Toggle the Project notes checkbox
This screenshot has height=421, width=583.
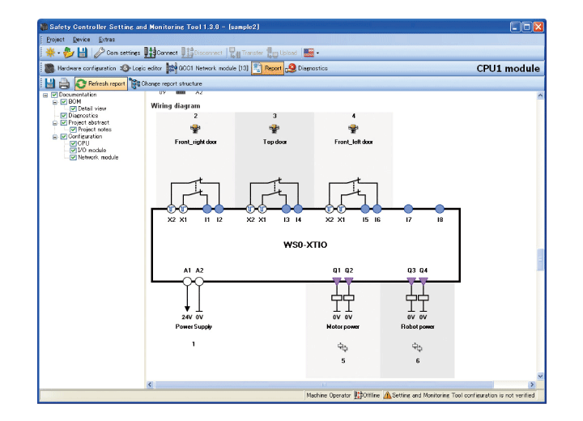point(73,130)
